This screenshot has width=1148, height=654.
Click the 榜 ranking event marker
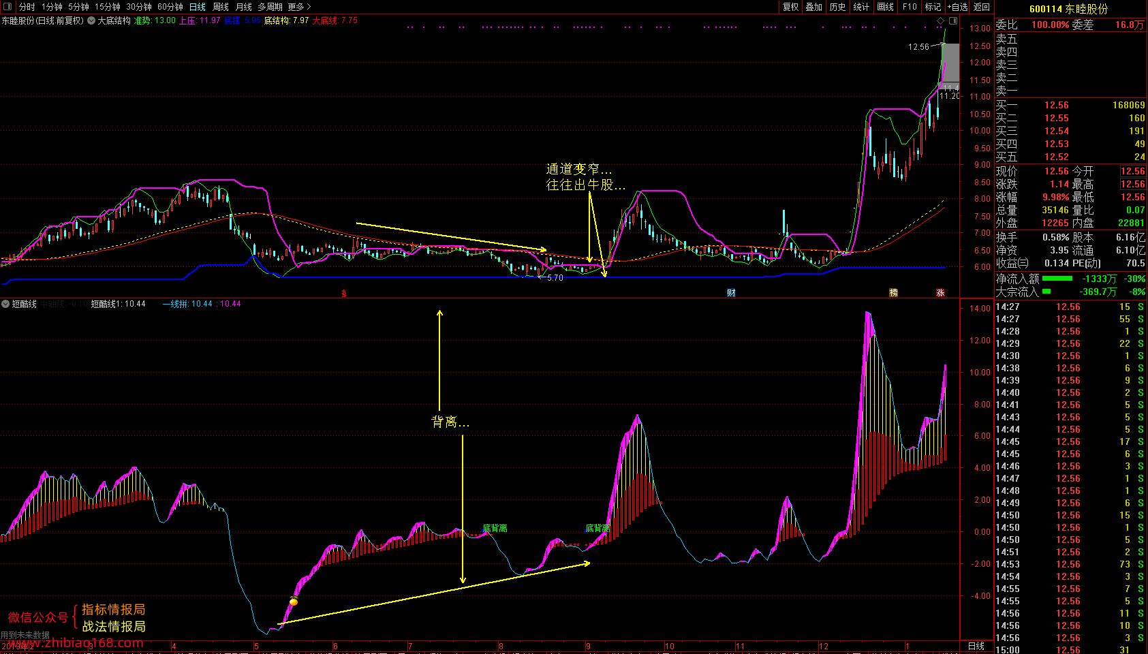(x=893, y=293)
